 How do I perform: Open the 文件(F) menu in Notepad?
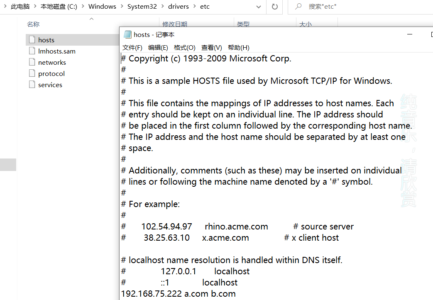(132, 47)
